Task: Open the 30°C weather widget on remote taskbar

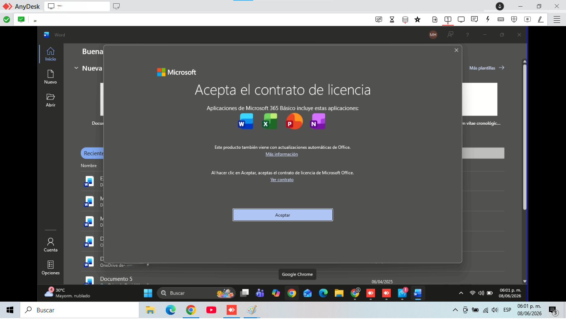Action: pos(67,293)
